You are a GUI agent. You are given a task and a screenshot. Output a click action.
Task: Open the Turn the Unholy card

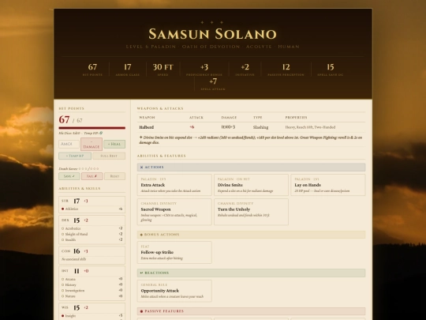(251, 212)
